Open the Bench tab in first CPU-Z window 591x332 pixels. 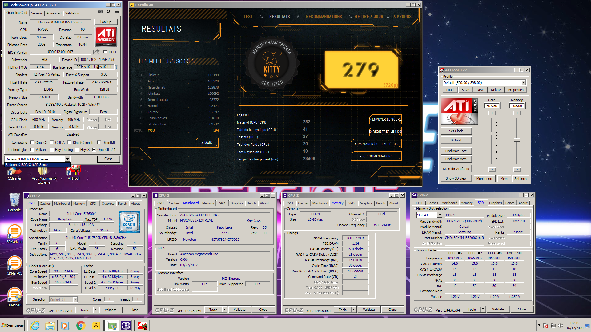pos(122,204)
